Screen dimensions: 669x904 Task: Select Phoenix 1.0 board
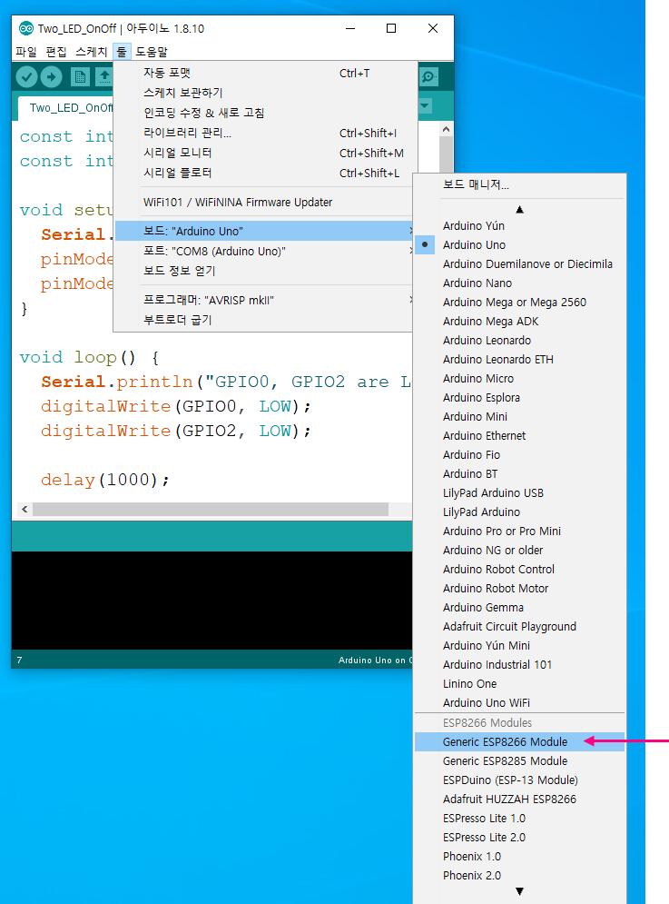pyautogui.click(x=519, y=856)
